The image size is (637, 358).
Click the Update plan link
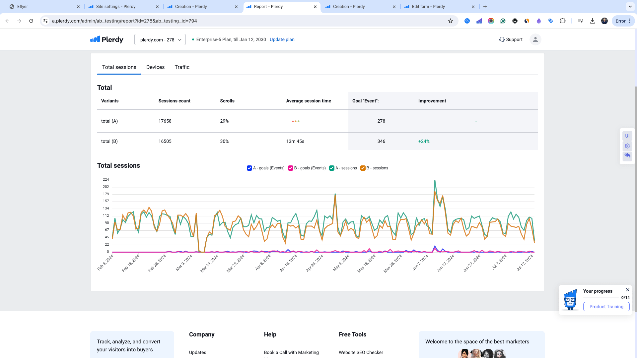click(x=282, y=39)
